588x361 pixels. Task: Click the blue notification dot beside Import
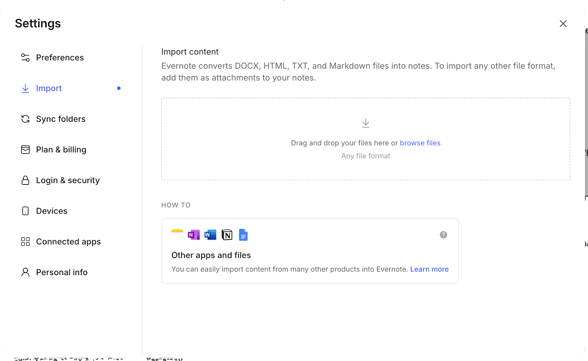point(119,88)
